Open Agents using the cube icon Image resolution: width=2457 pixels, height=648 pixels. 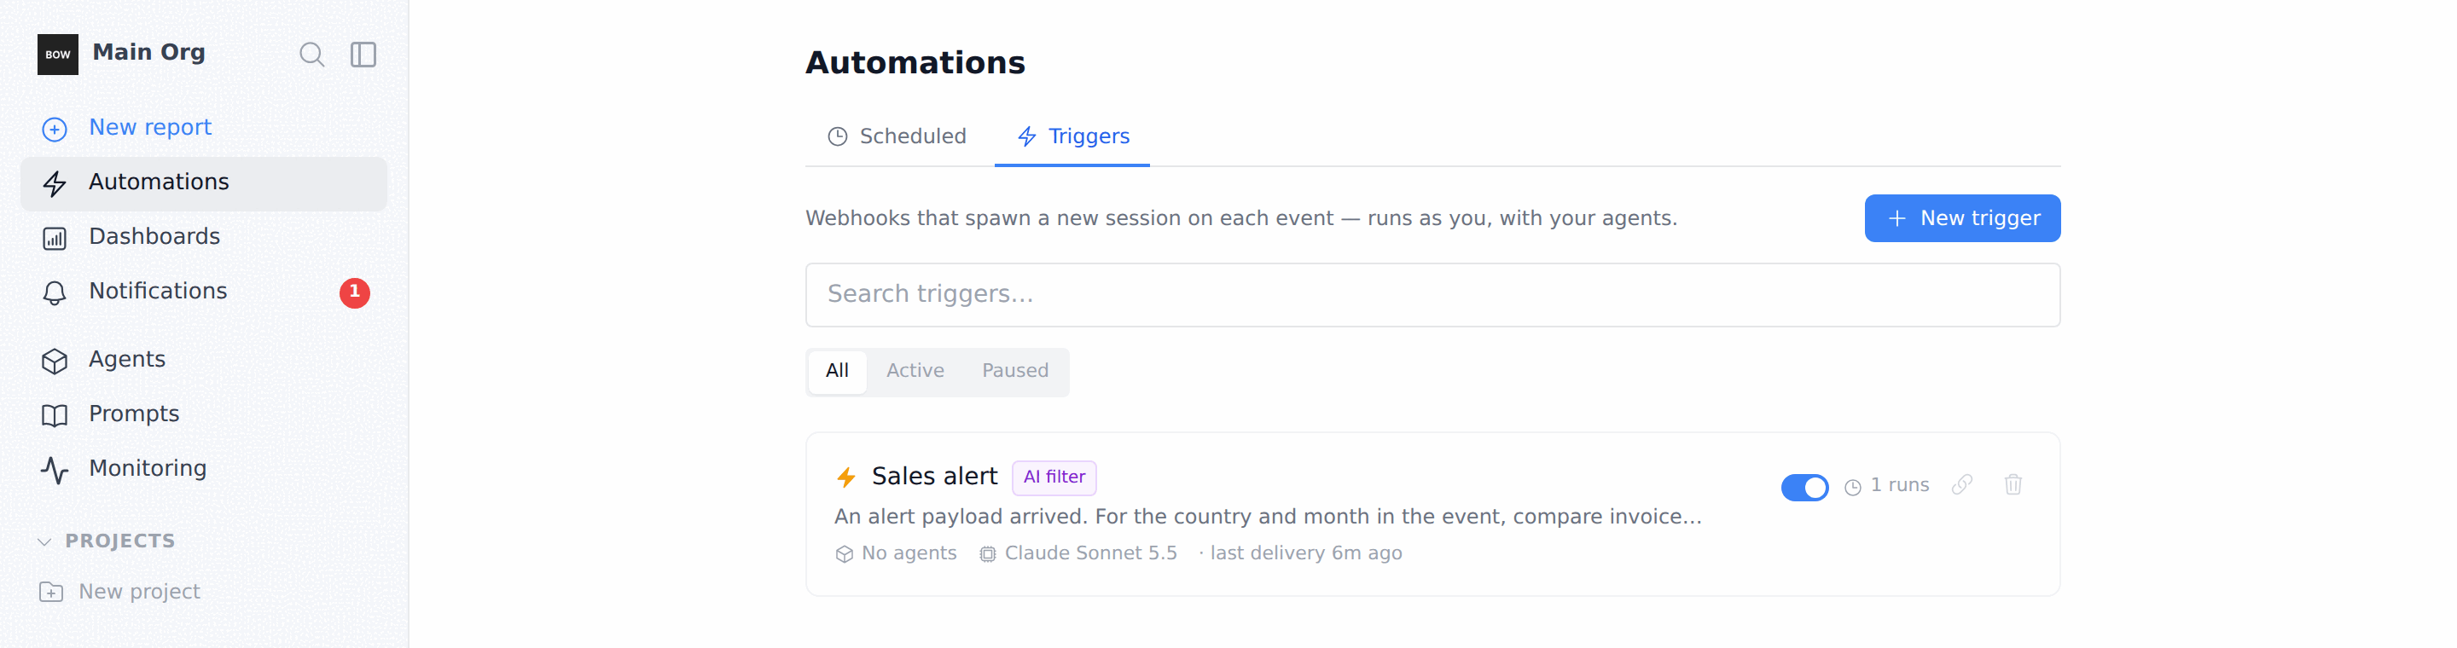tap(55, 362)
